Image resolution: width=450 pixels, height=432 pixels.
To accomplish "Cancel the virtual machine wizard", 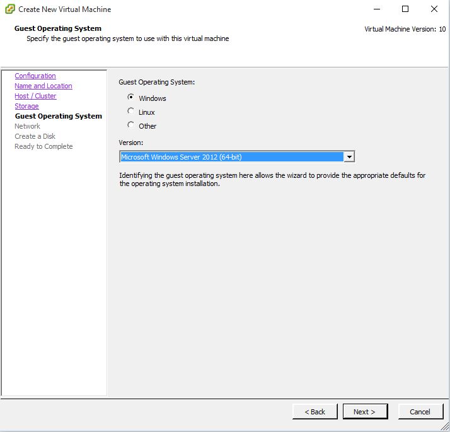I will (x=420, y=412).
